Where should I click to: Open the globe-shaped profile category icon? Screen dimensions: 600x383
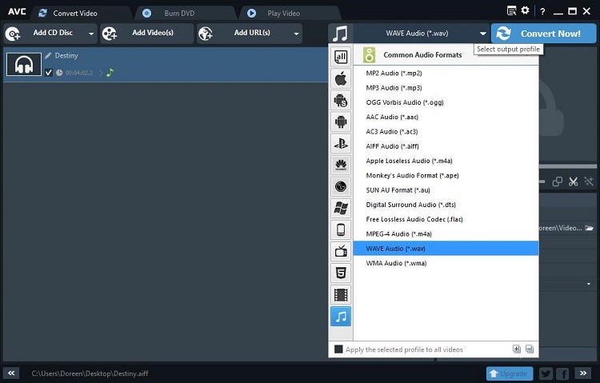(x=341, y=187)
